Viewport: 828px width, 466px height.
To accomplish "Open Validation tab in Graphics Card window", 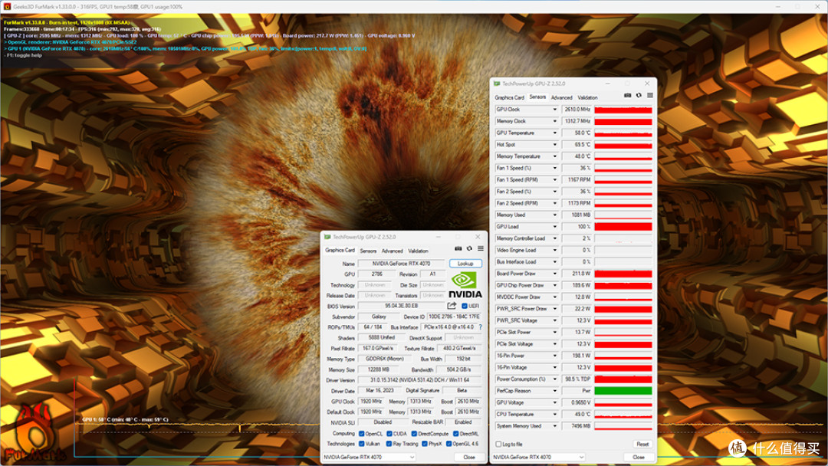I will pyautogui.click(x=418, y=251).
